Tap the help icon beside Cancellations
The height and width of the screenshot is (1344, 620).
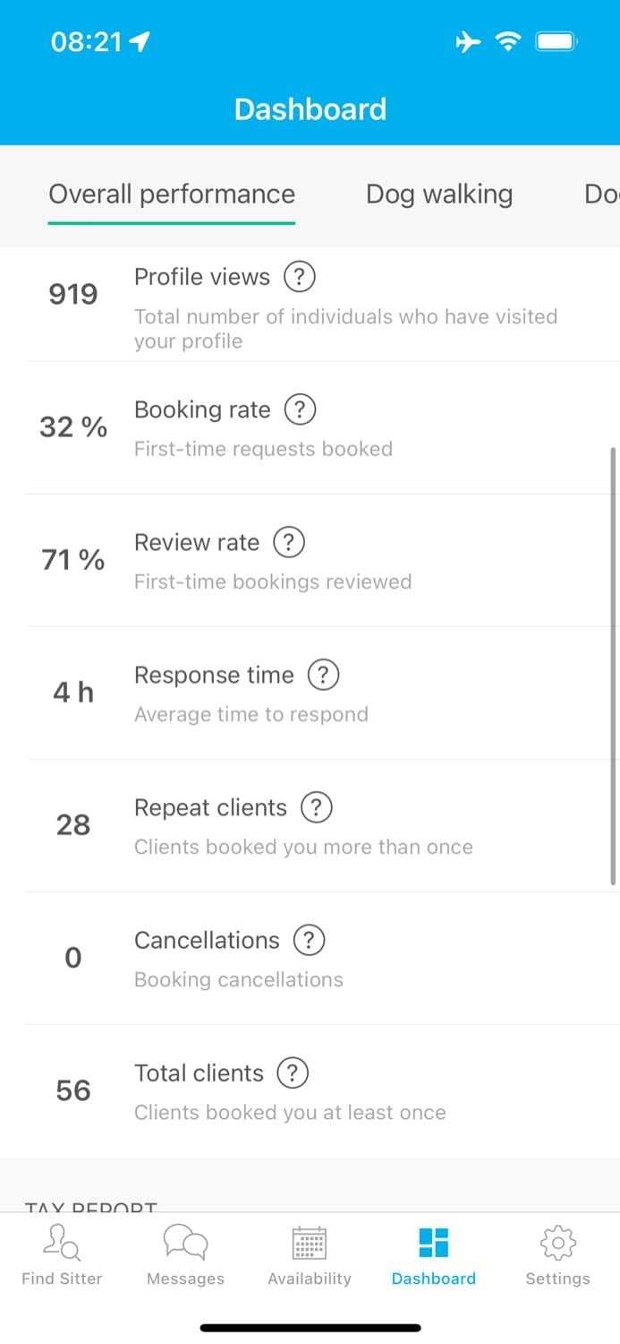[309, 940]
